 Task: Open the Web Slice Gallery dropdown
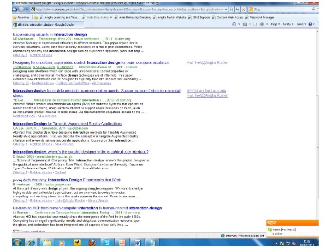click(97, 18)
